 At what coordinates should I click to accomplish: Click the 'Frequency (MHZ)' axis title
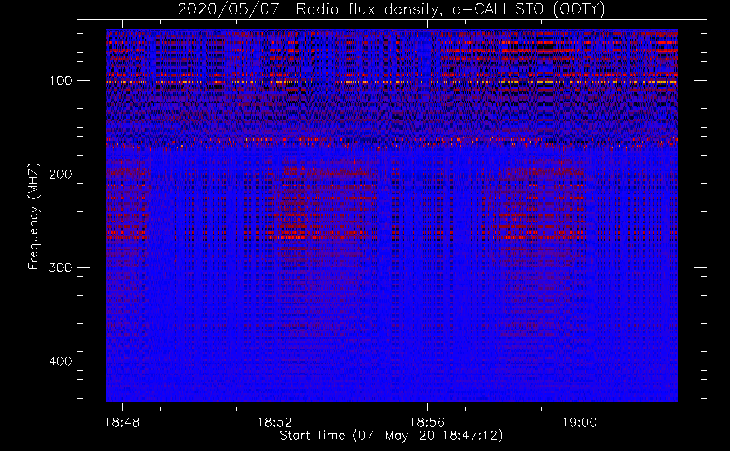[34, 216]
